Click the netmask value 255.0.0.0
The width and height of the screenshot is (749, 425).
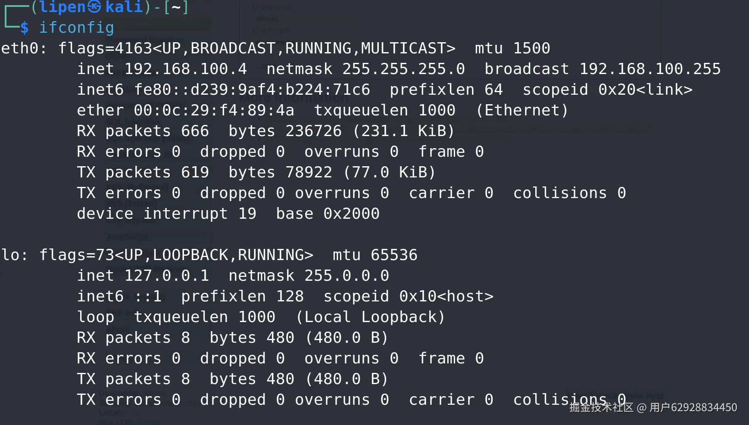[x=346, y=276]
